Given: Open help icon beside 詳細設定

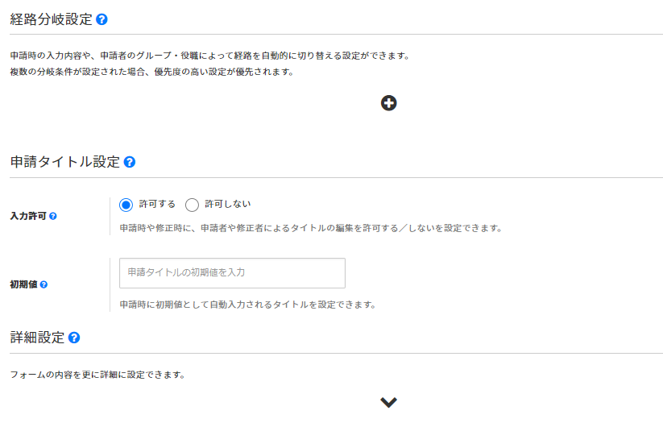Looking at the screenshot, I should click(x=74, y=338).
